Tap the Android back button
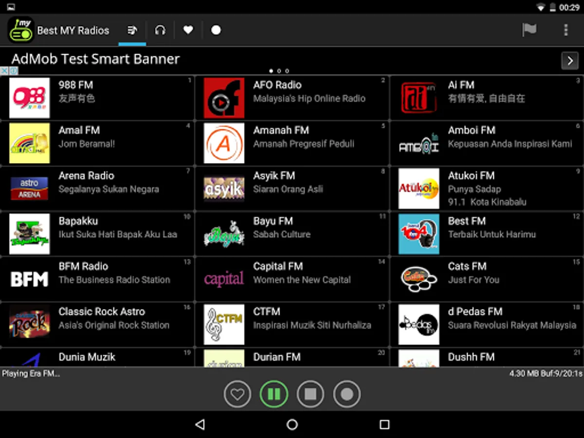 [200, 424]
